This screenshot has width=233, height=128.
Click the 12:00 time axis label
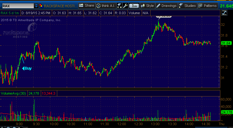pos(122,124)
